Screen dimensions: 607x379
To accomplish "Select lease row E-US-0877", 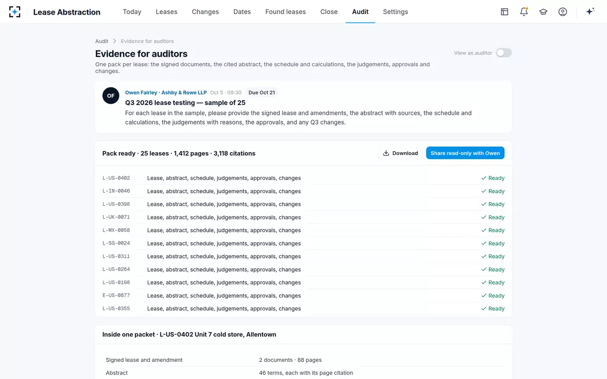I will pyautogui.click(x=303, y=296).
